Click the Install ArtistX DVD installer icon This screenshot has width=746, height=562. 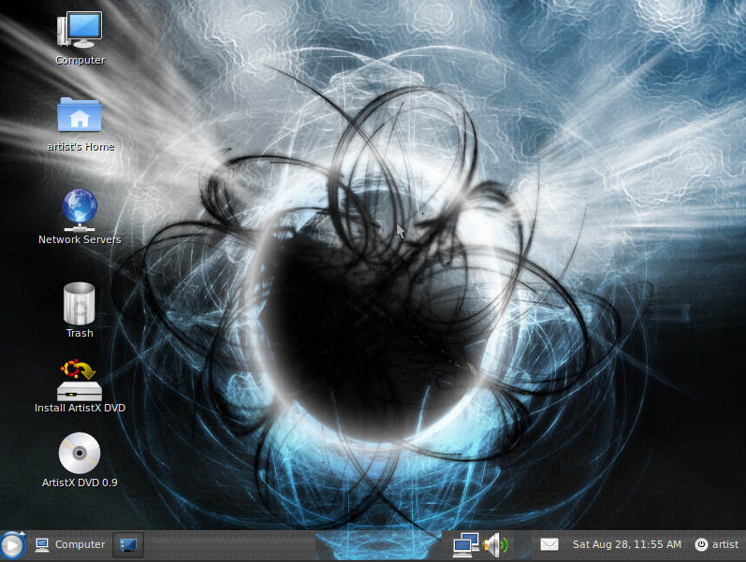pyautogui.click(x=80, y=380)
